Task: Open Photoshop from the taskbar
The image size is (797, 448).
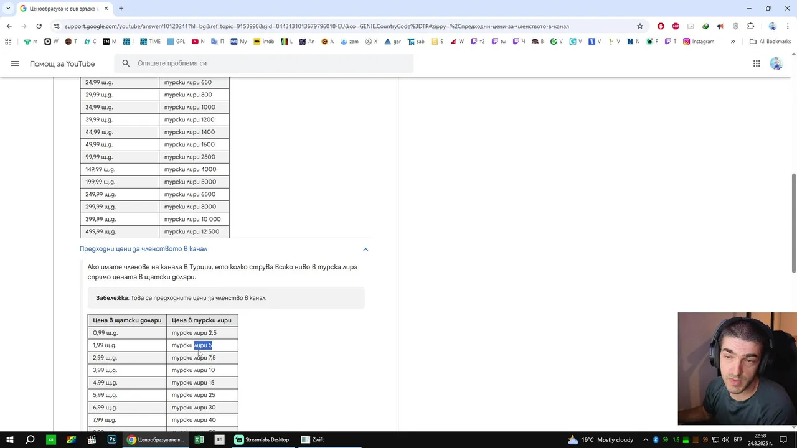Action: pos(112,439)
